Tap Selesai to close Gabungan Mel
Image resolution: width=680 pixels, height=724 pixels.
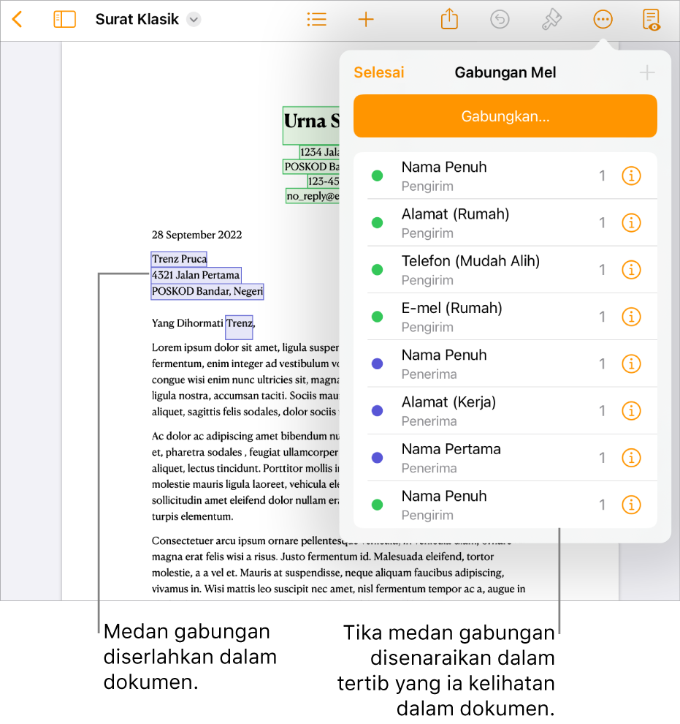tap(379, 72)
